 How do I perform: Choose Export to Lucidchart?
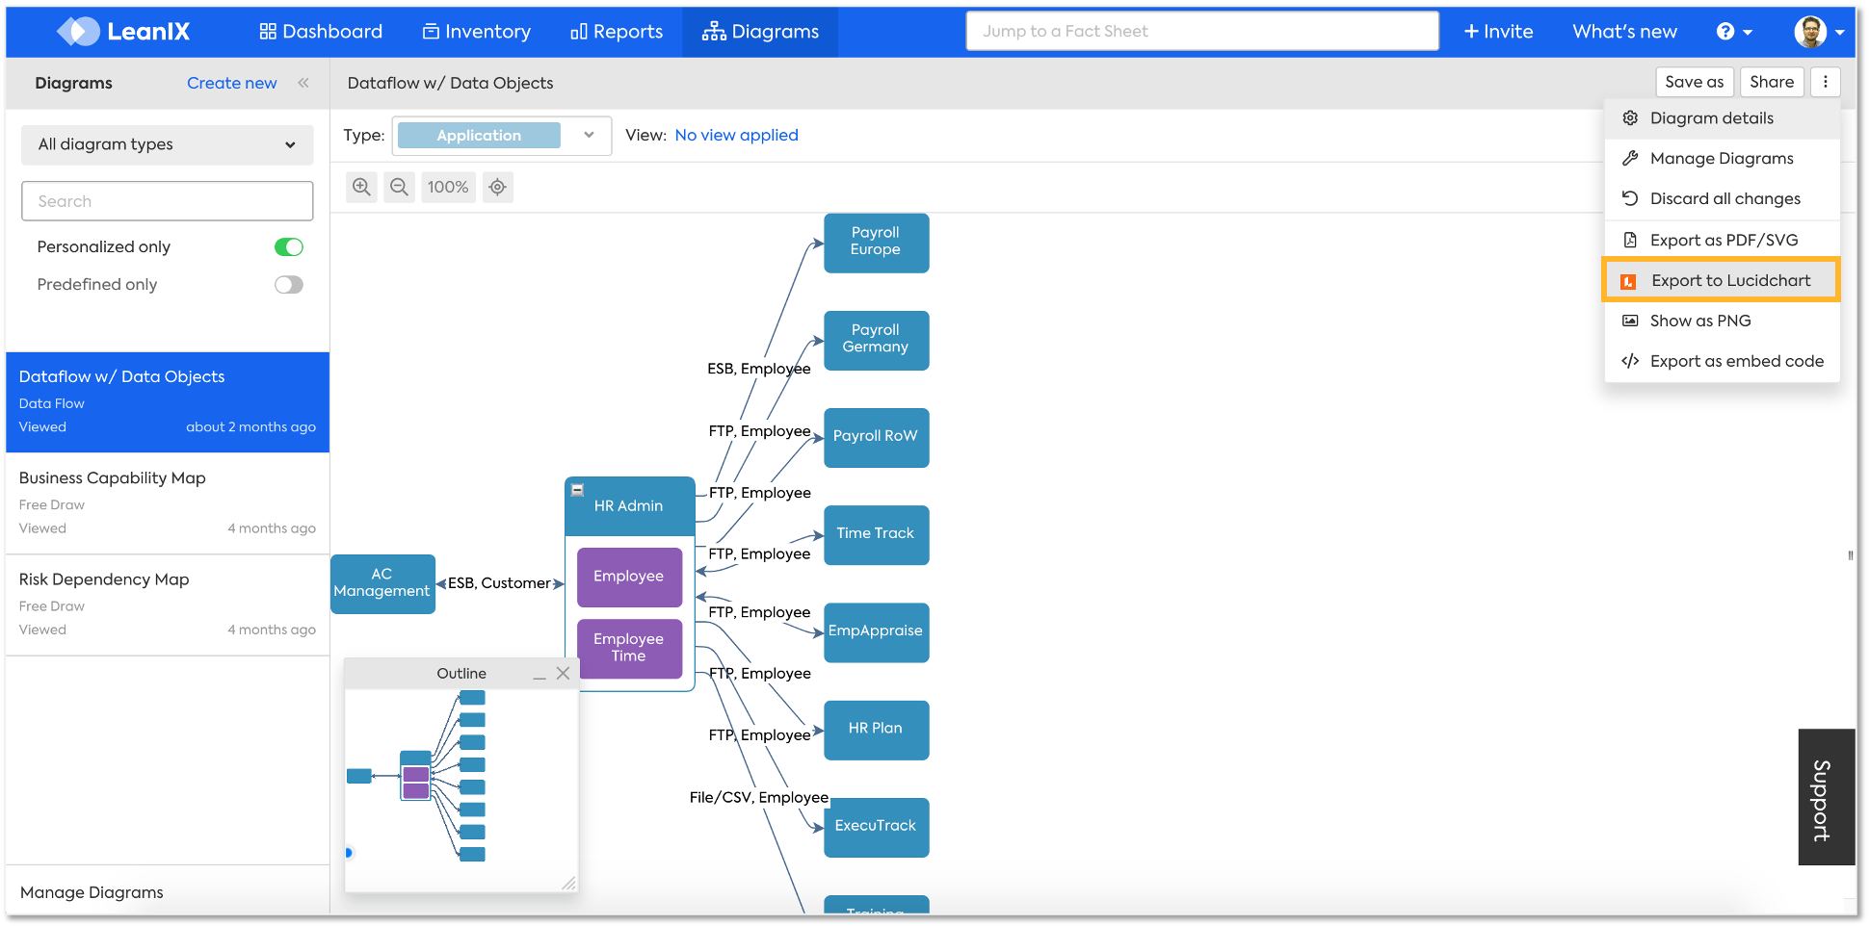1723,280
